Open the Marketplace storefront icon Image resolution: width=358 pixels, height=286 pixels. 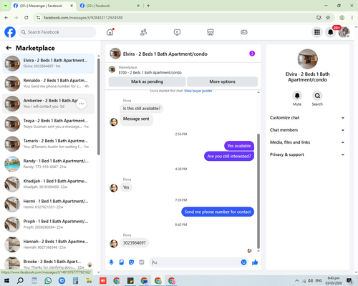click(x=211, y=32)
